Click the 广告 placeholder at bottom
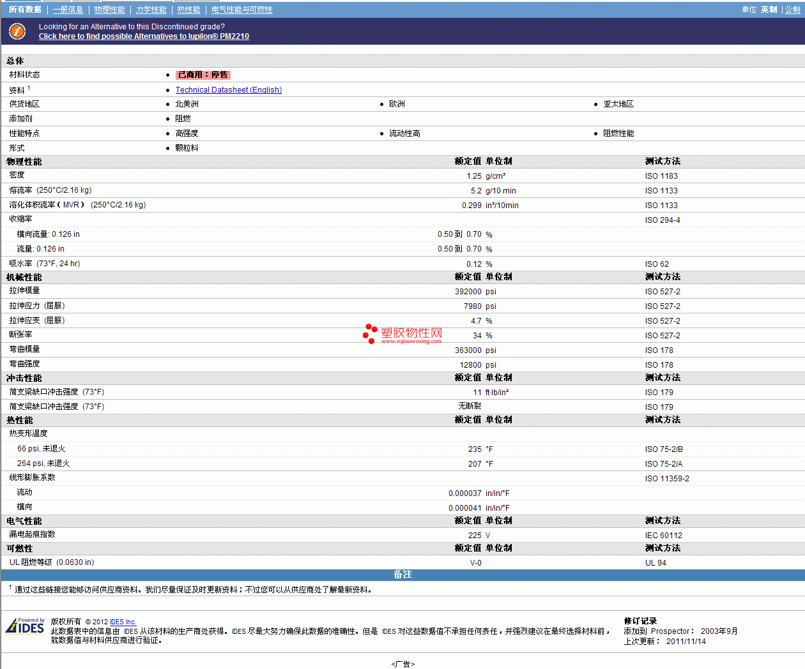Image resolution: width=805 pixels, height=669 pixels. [x=402, y=664]
